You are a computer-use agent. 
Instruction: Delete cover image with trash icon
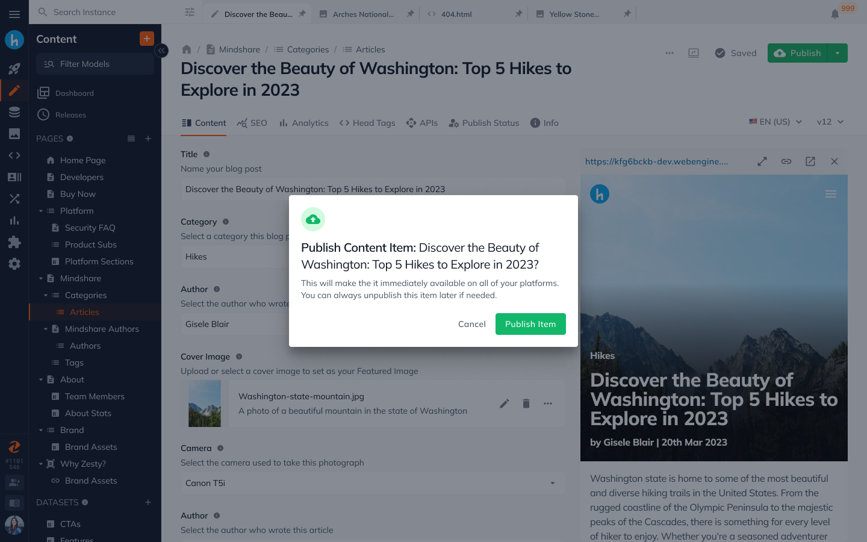click(x=526, y=403)
